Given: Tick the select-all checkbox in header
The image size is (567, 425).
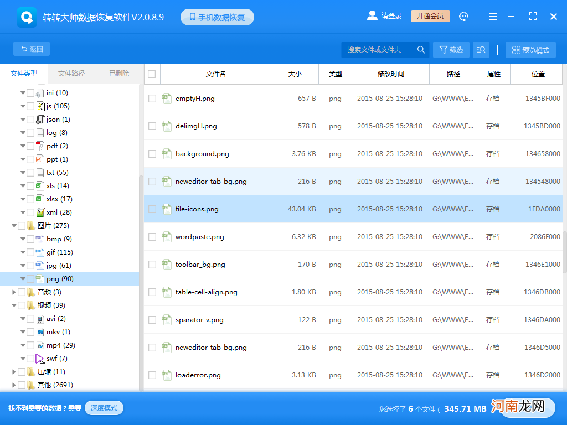Looking at the screenshot, I should coord(152,74).
